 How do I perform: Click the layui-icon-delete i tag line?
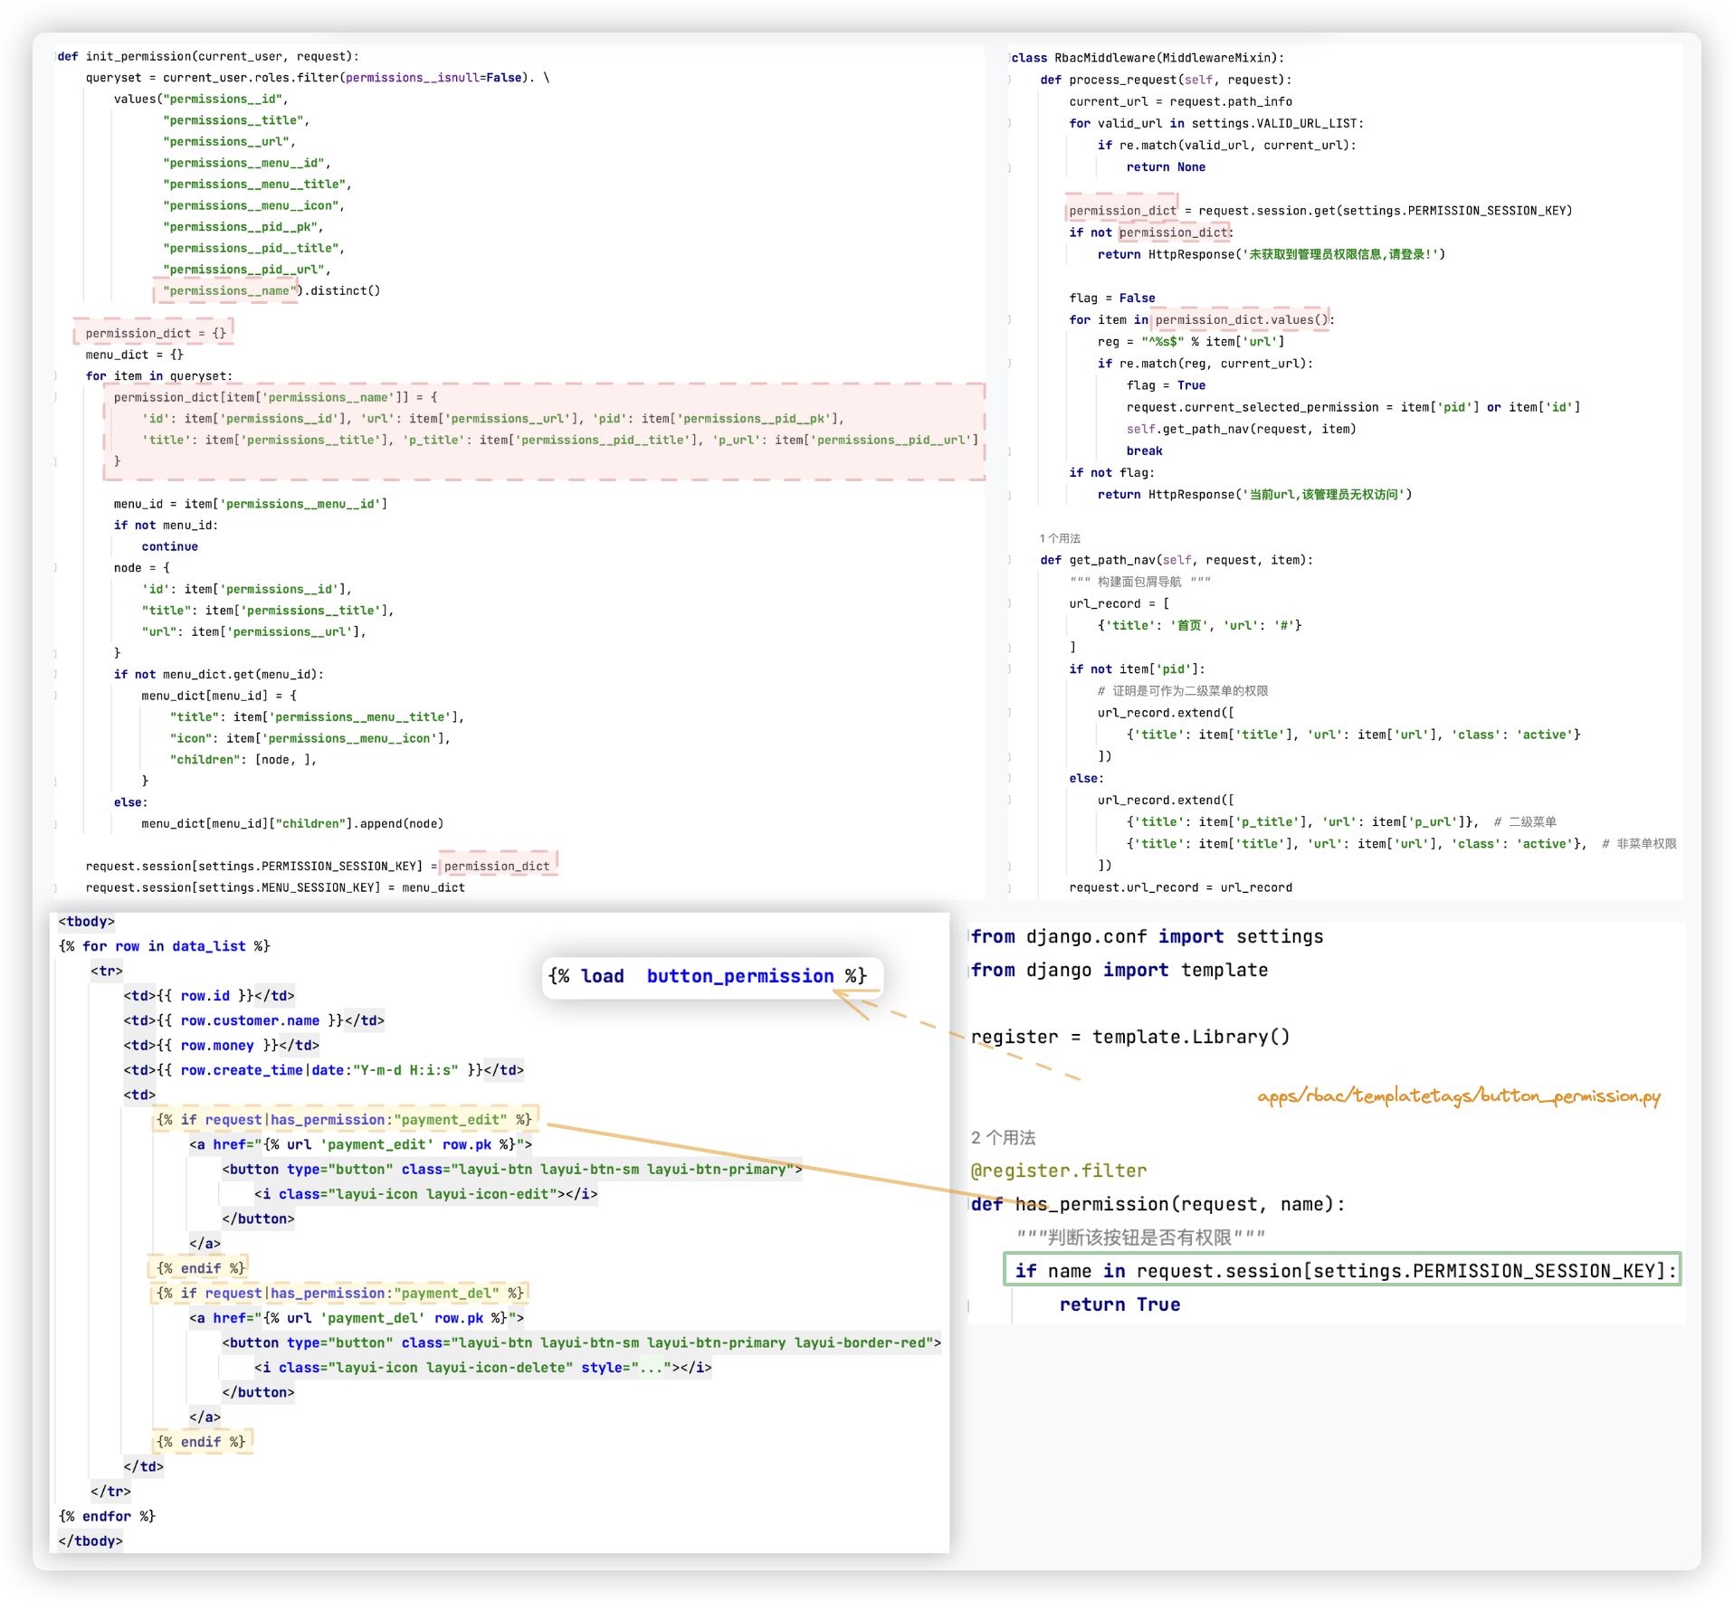pos(481,1368)
